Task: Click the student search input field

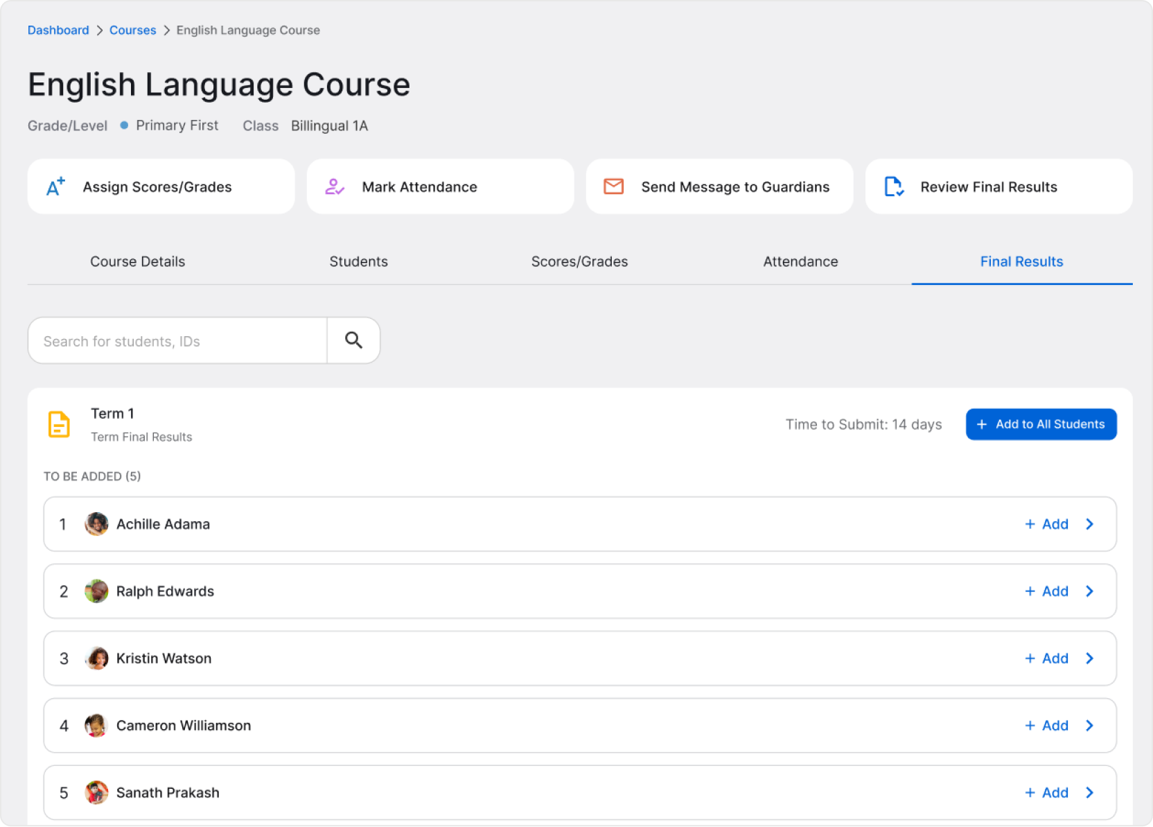Action: tap(177, 340)
